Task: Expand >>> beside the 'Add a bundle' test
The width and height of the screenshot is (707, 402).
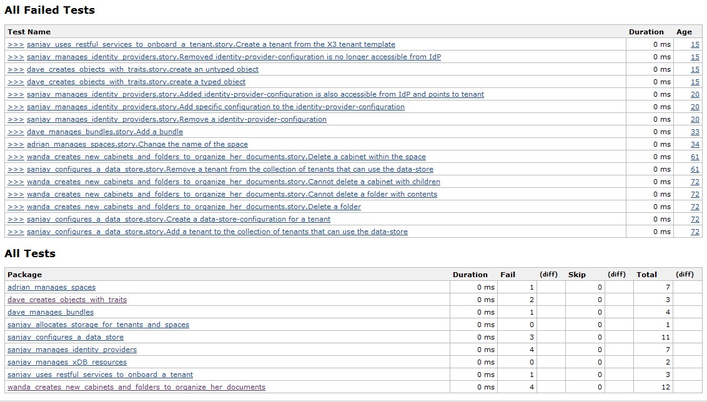Action: point(16,132)
